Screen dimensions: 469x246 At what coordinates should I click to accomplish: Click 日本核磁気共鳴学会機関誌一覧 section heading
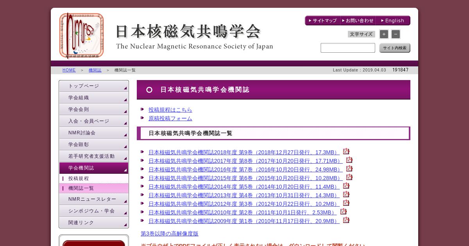point(274,133)
